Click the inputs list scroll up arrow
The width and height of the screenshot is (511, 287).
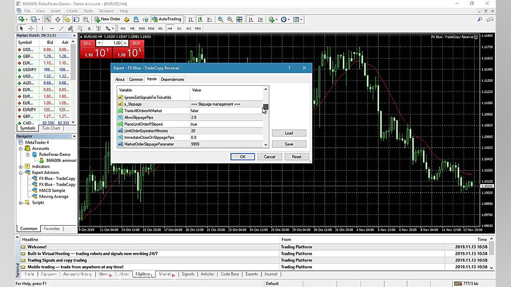point(266,89)
